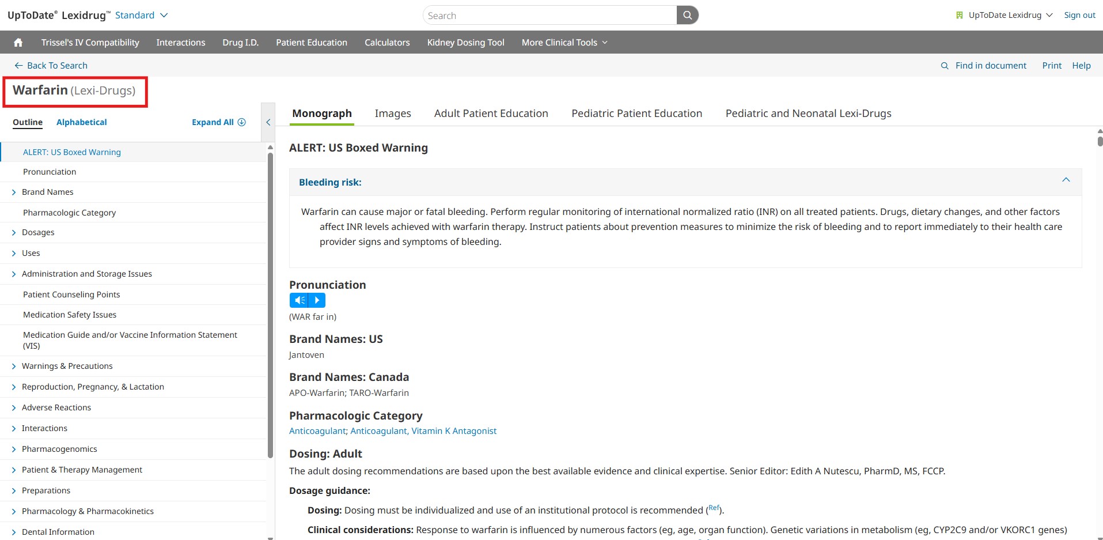Click in the Search input field
Screen dimensions: 1103x540
[x=549, y=16]
